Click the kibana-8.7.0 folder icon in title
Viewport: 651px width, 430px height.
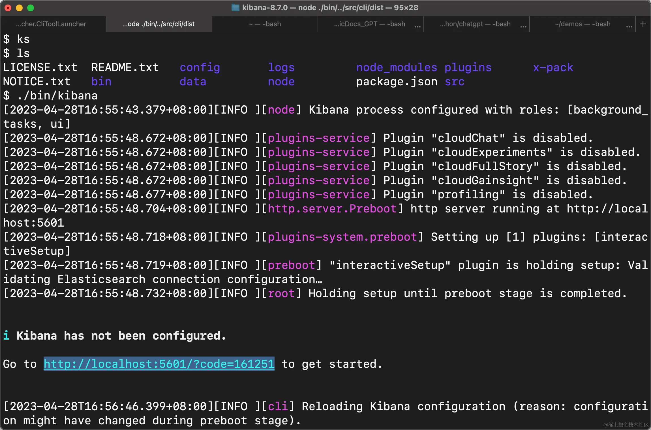tap(235, 7)
